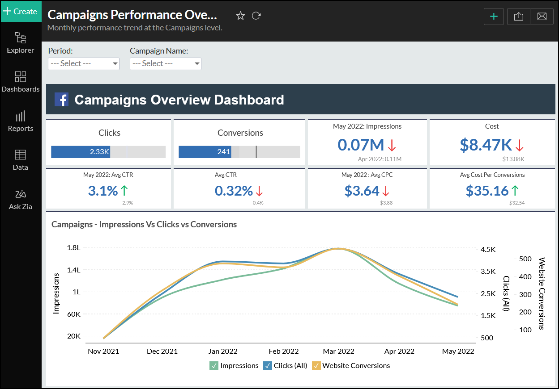Select the Cost $8.47K widget
559x389 pixels.
click(491, 145)
